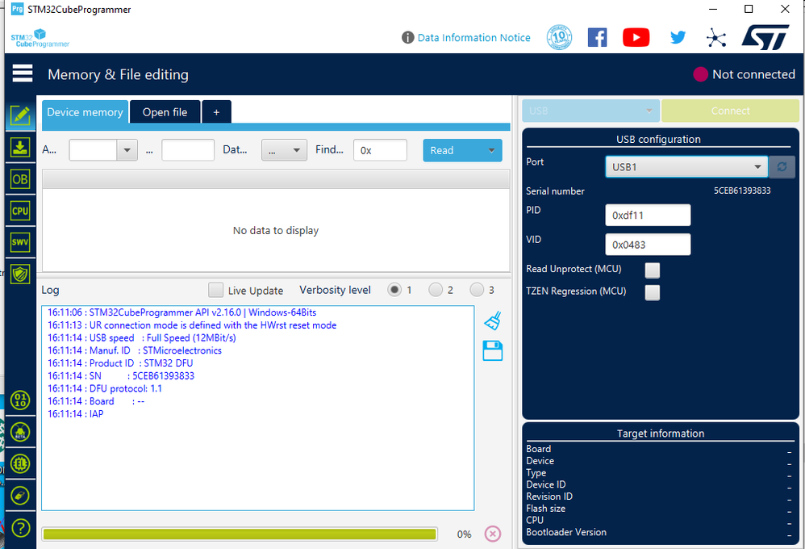This screenshot has width=805, height=549.
Task: Click the VID 0x0483 field
Action: 648,244
